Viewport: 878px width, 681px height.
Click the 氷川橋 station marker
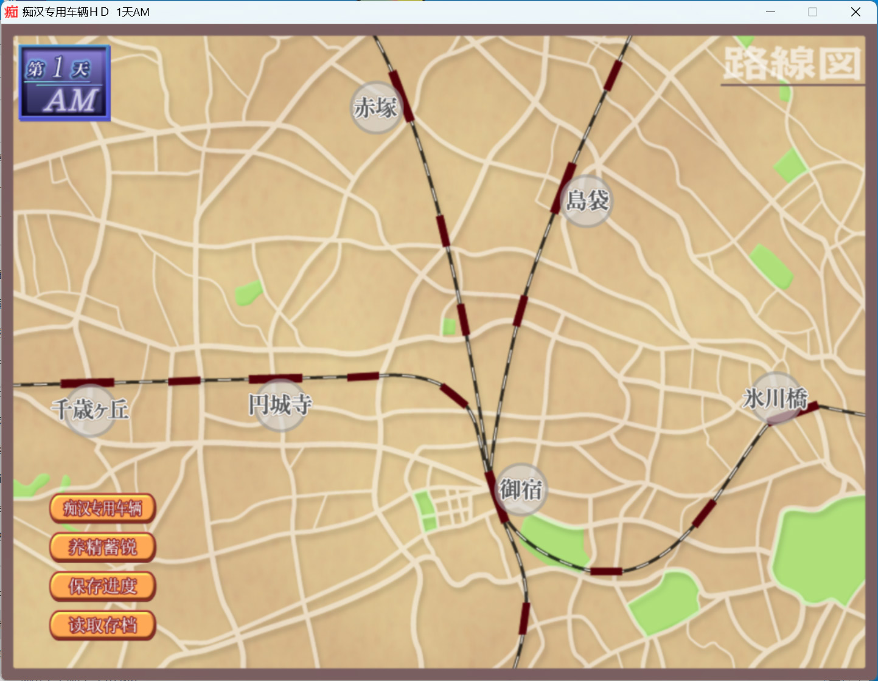pos(775,399)
